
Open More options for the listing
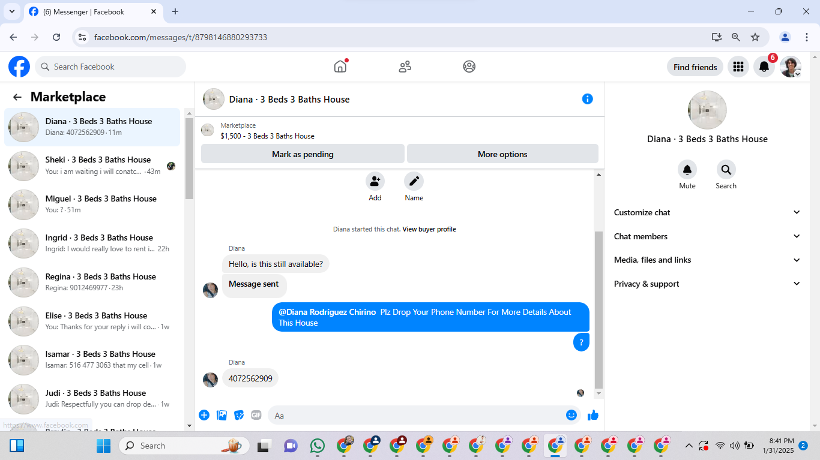(502, 154)
